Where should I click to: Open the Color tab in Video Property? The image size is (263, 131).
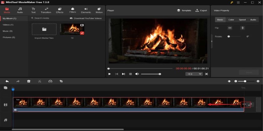(x=231, y=20)
